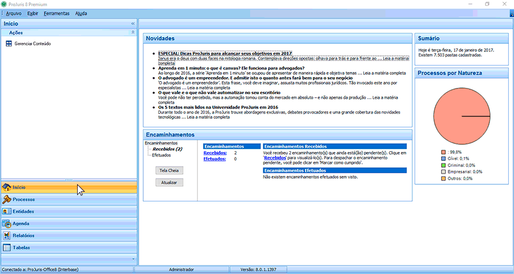Click the Sumário panel header
The image size is (514, 274).
tap(461, 38)
